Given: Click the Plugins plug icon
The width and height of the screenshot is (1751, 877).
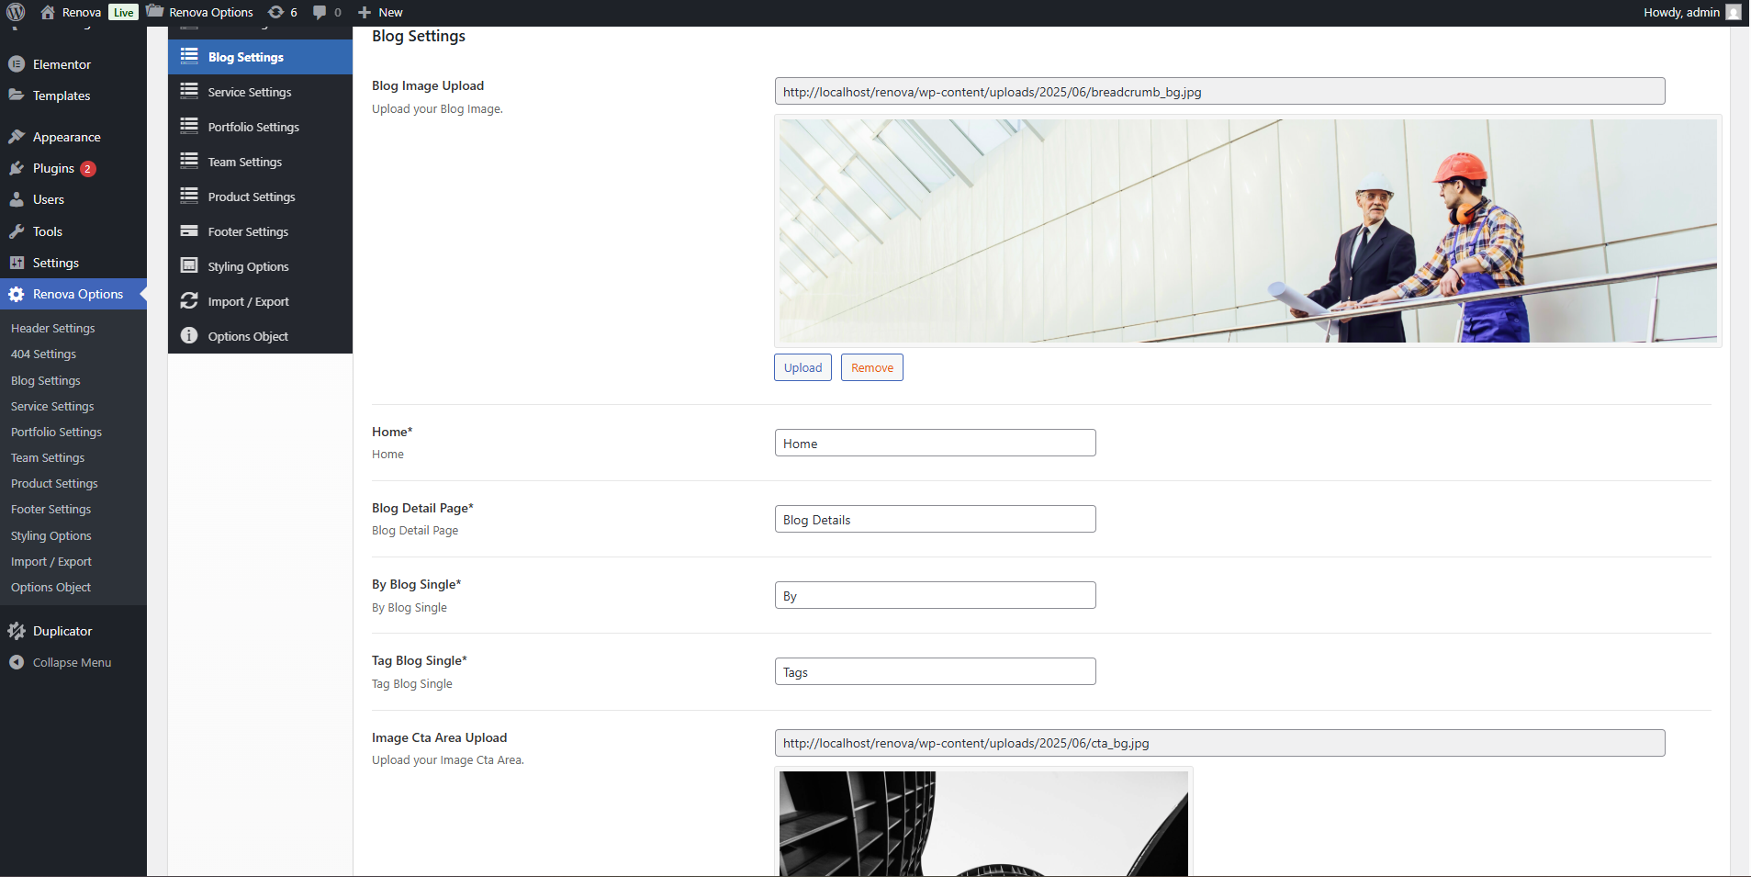Looking at the screenshot, I should click(x=17, y=168).
